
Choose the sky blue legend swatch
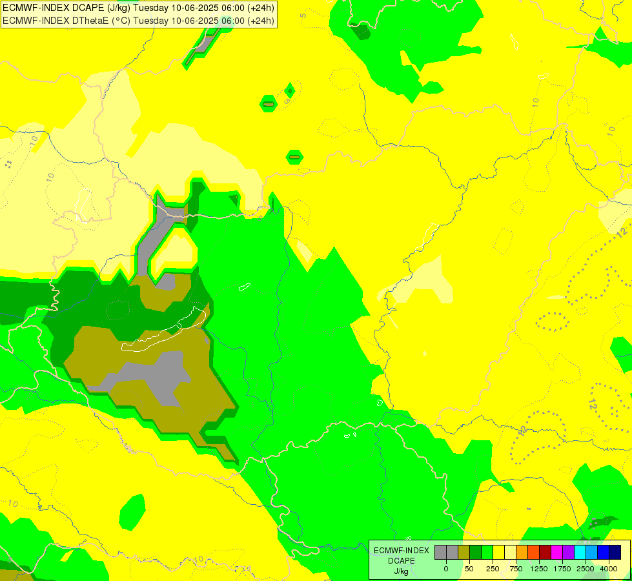(592, 552)
